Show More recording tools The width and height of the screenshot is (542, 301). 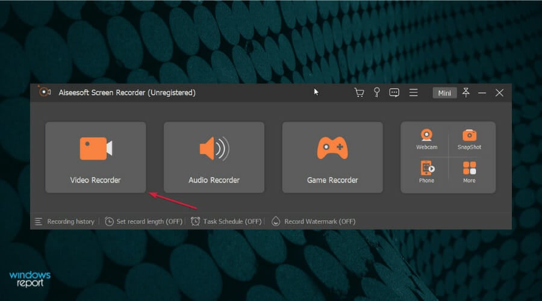(x=469, y=172)
